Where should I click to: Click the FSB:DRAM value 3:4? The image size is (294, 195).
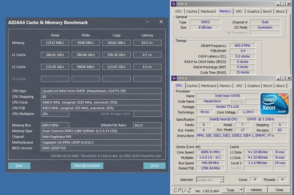coord(242,51)
